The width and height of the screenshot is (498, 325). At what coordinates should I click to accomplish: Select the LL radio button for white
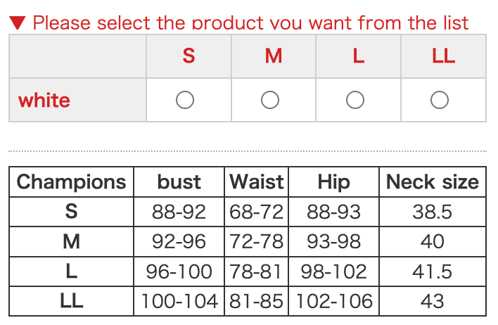tap(440, 101)
